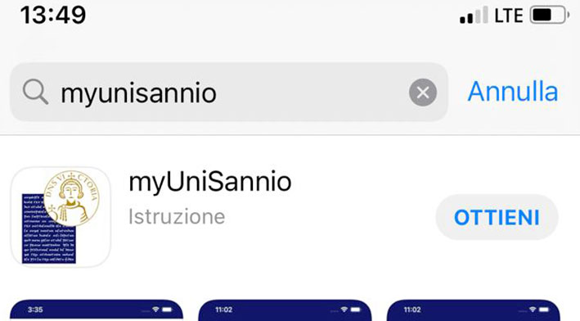580x321 pixels.
Task: Open the last preview screenshot thumbnail
Action: coord(473,310)
